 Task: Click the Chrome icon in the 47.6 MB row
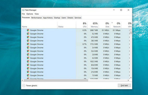(28, 37)
